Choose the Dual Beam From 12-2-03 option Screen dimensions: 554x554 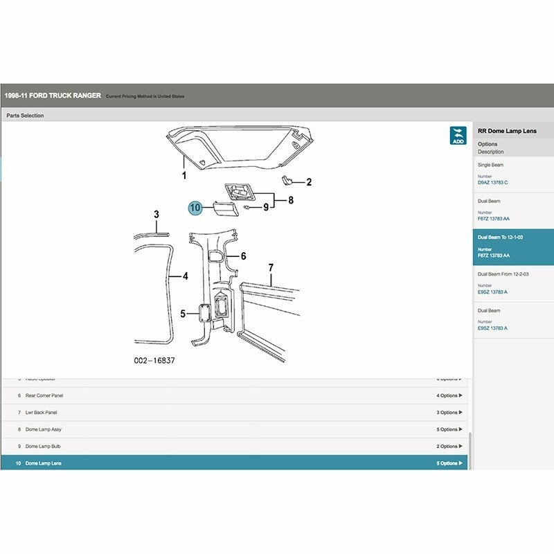pyautogui.click(x=513, y=284)
